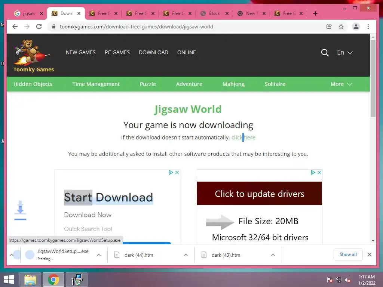Image resolution: width=383 pixels, height=287 pixels.
Task: View site security lock info
Action: [x=54, y=27]
